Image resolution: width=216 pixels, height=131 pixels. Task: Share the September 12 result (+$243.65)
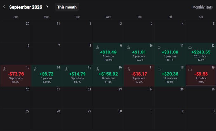(x=190, y=47)
